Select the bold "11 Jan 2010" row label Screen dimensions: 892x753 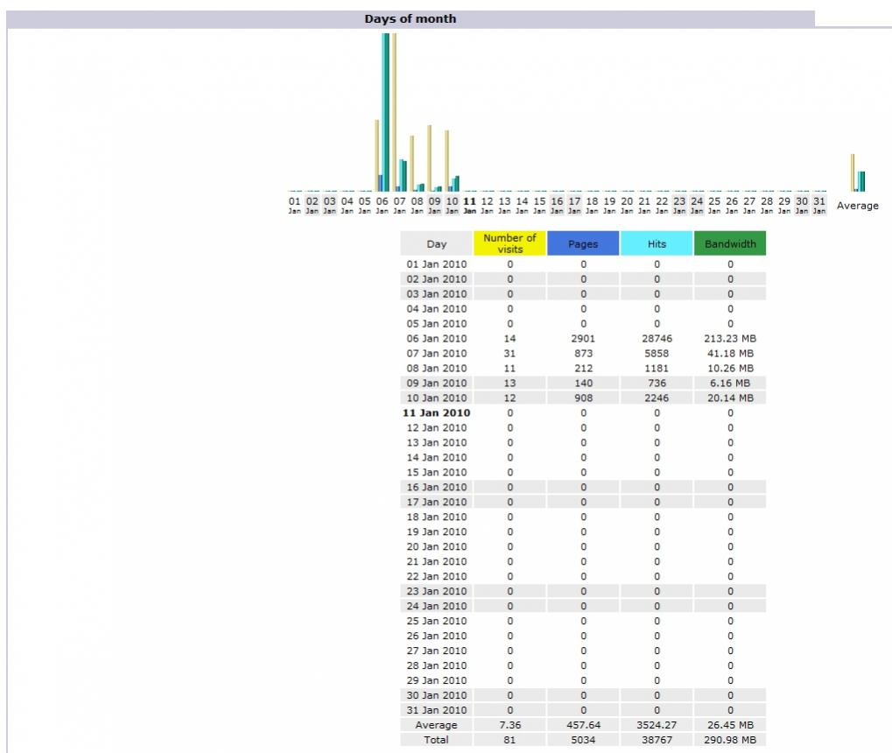point(436,413)
